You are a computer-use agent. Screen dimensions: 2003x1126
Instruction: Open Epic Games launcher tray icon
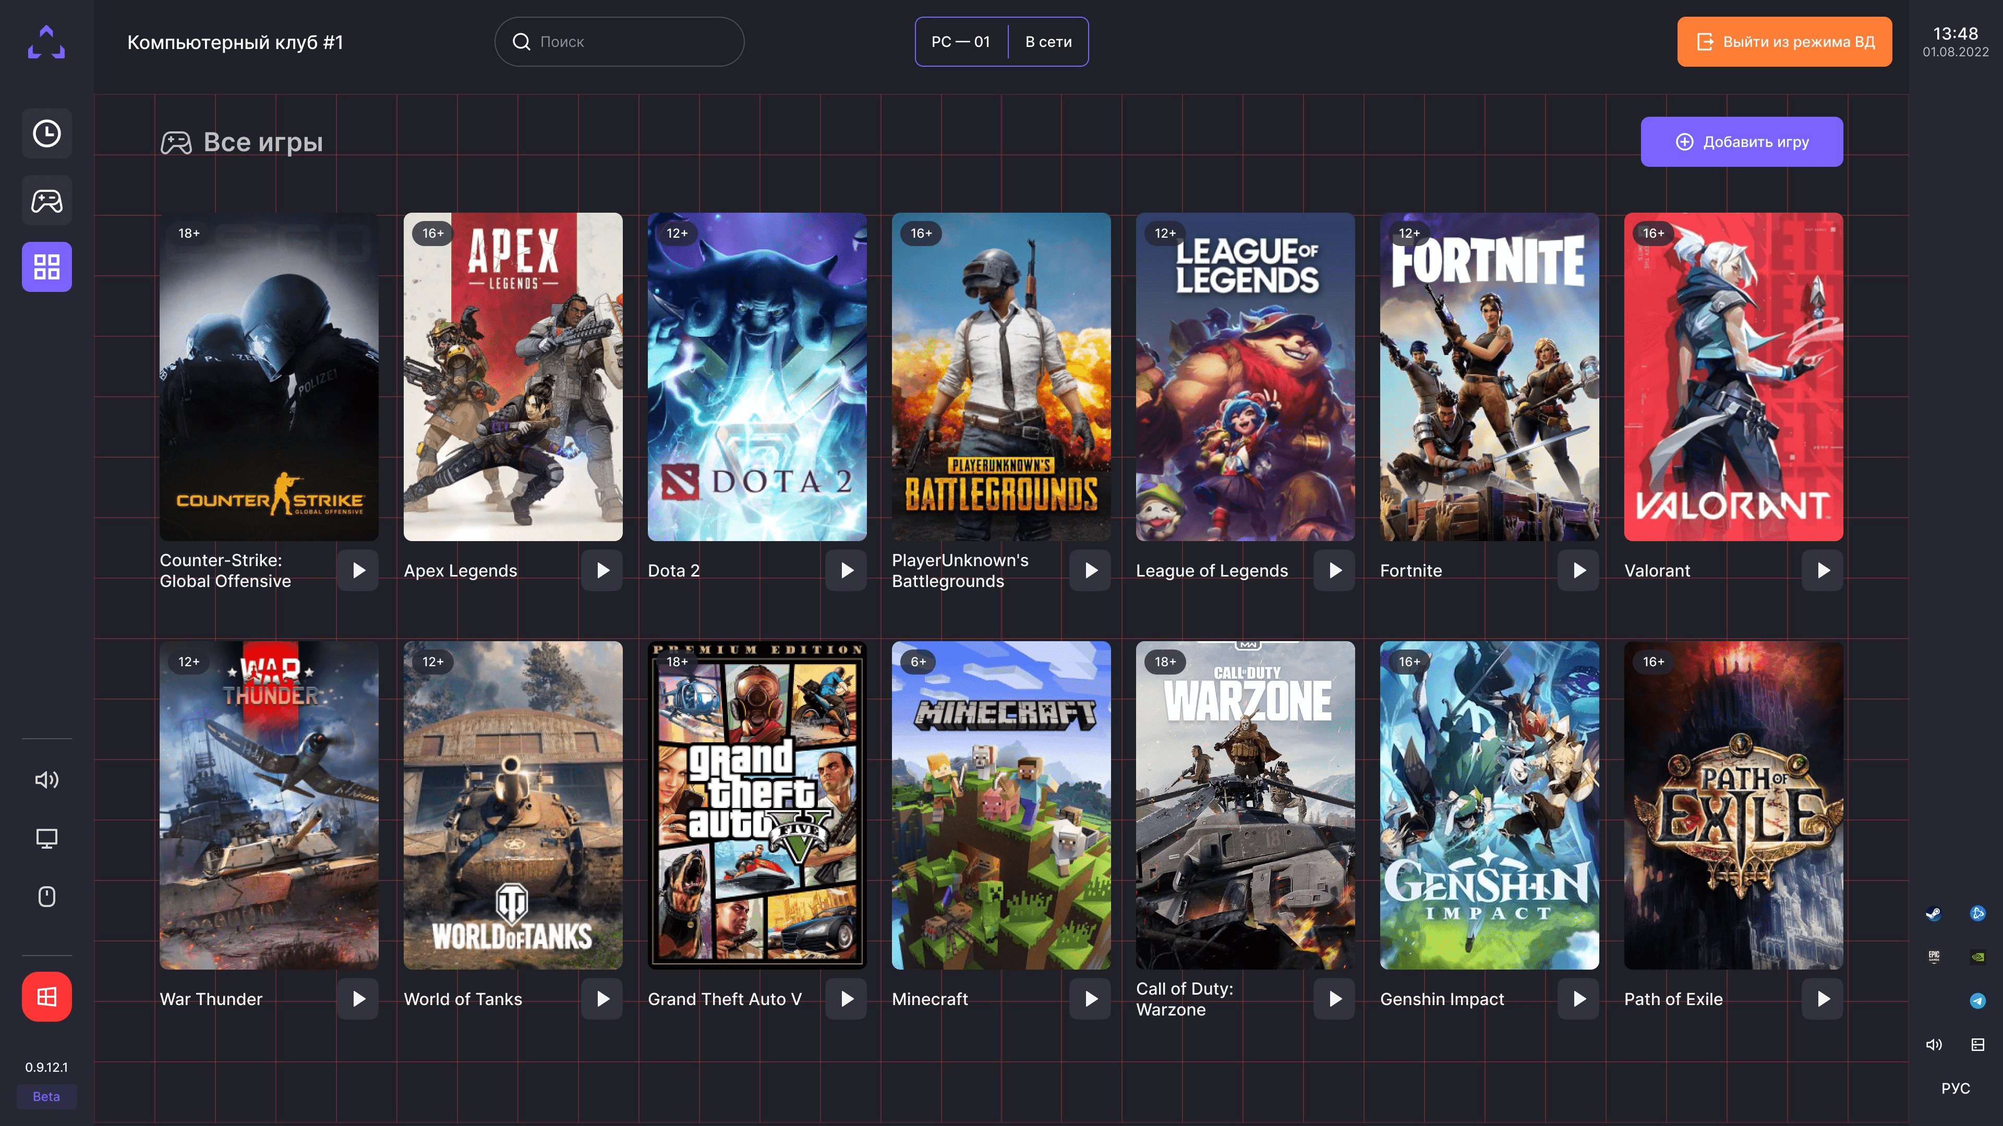click(1933, 957)
